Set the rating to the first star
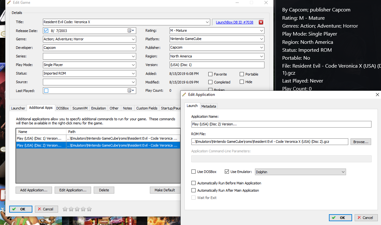The width and height of the screenshot is (381, 225). pos(65,209)
